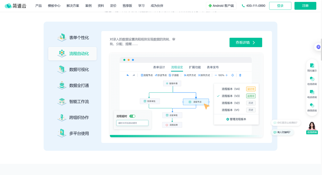Click the 简道云 logo
Viewport: 322px width, 175px height.
16,6
